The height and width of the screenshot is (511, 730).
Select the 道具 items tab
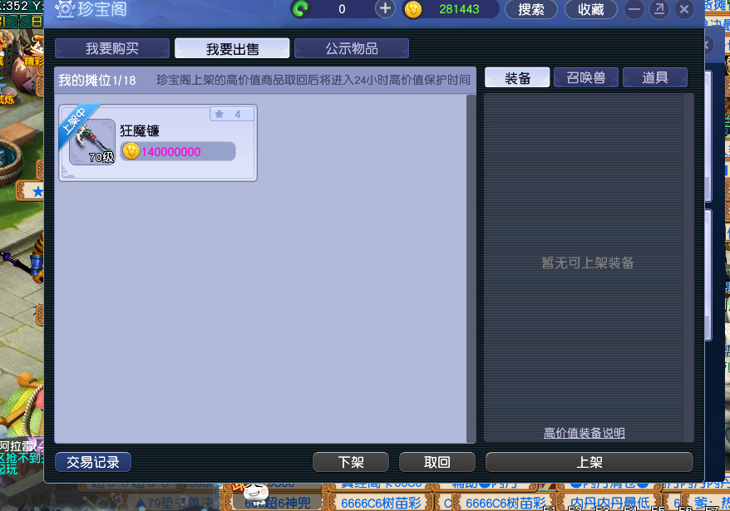coord(655,78)
